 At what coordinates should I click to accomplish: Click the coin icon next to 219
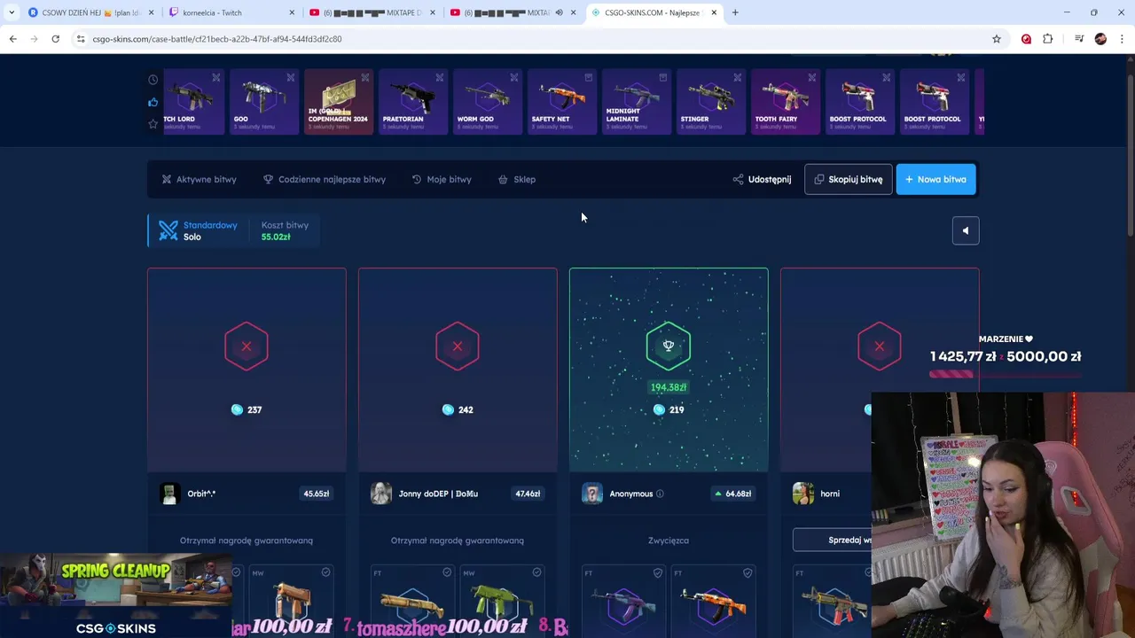[659, 409]
